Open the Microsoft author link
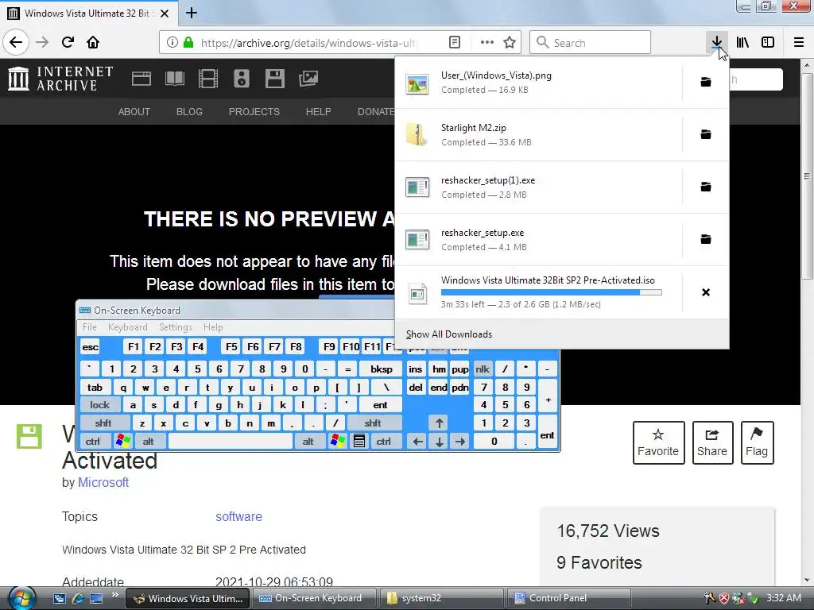Screen dimensions: 814x610 tap(103, 482)
